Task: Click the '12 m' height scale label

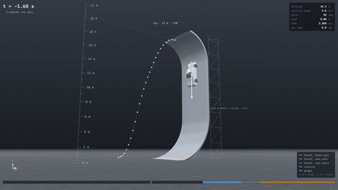Action: [91, 73]
